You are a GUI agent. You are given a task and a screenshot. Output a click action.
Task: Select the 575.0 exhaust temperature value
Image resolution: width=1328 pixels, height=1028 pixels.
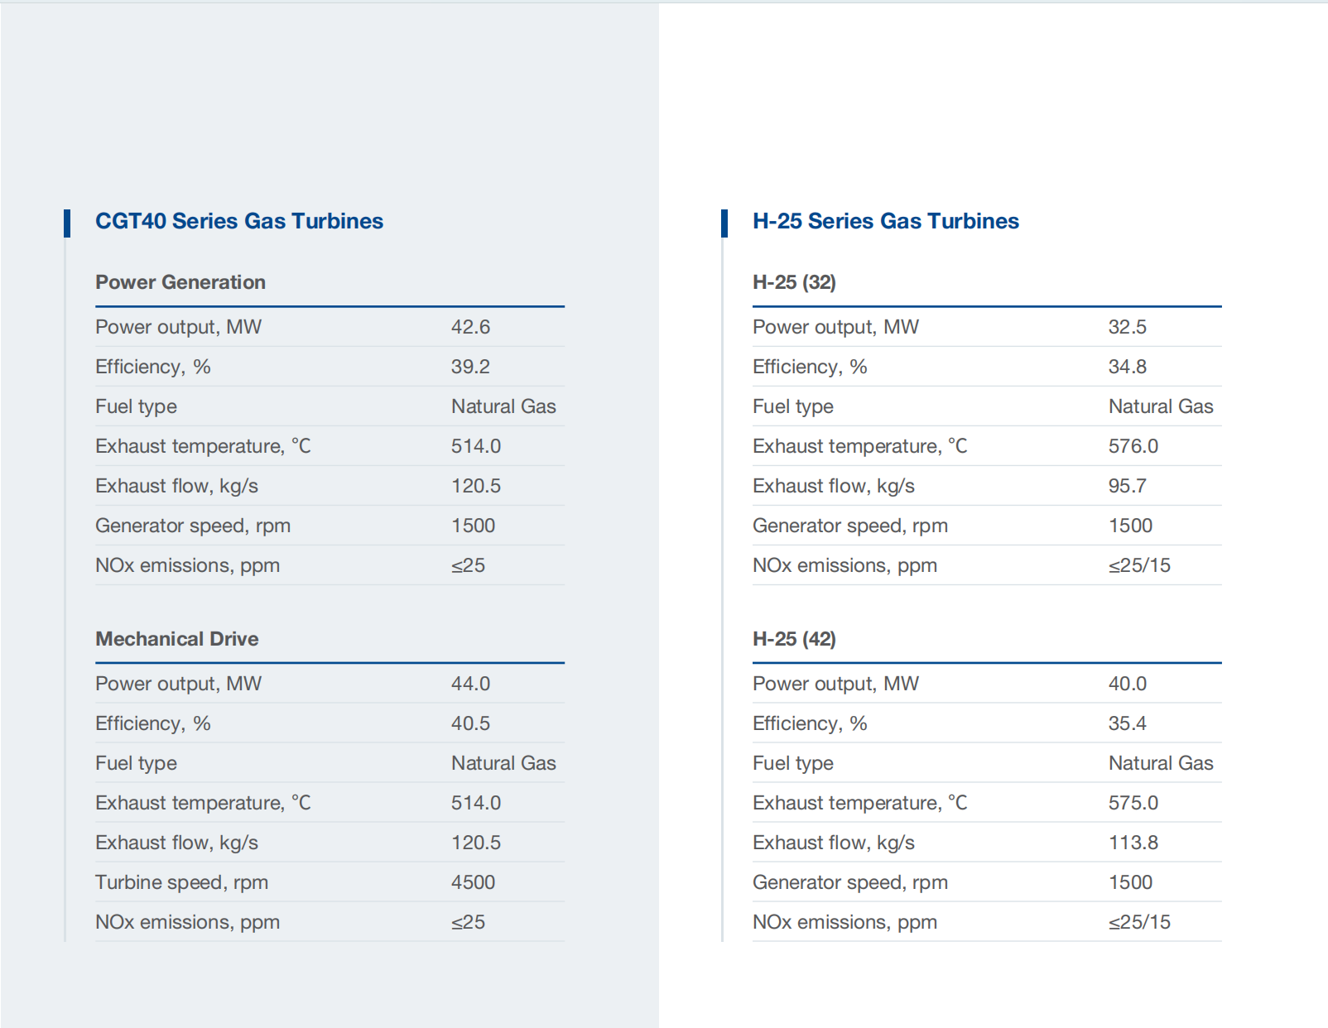click(1133, 803)
